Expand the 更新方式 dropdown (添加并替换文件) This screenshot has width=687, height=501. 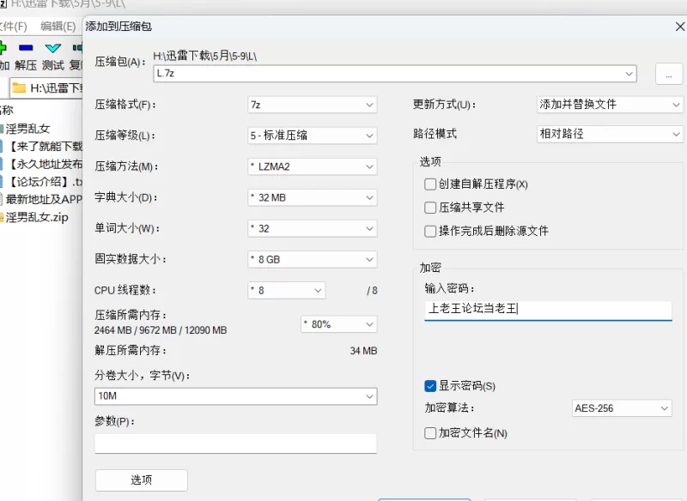click(609, 105)
